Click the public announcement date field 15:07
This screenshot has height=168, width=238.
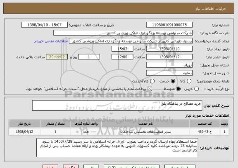coord(45,25)
